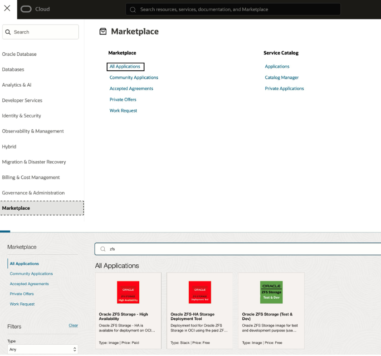Image resolution: width=381 pixels, height=356 pixels.
Task: Open green ZFS Storage Test & Dev logo
Action: 271,292
